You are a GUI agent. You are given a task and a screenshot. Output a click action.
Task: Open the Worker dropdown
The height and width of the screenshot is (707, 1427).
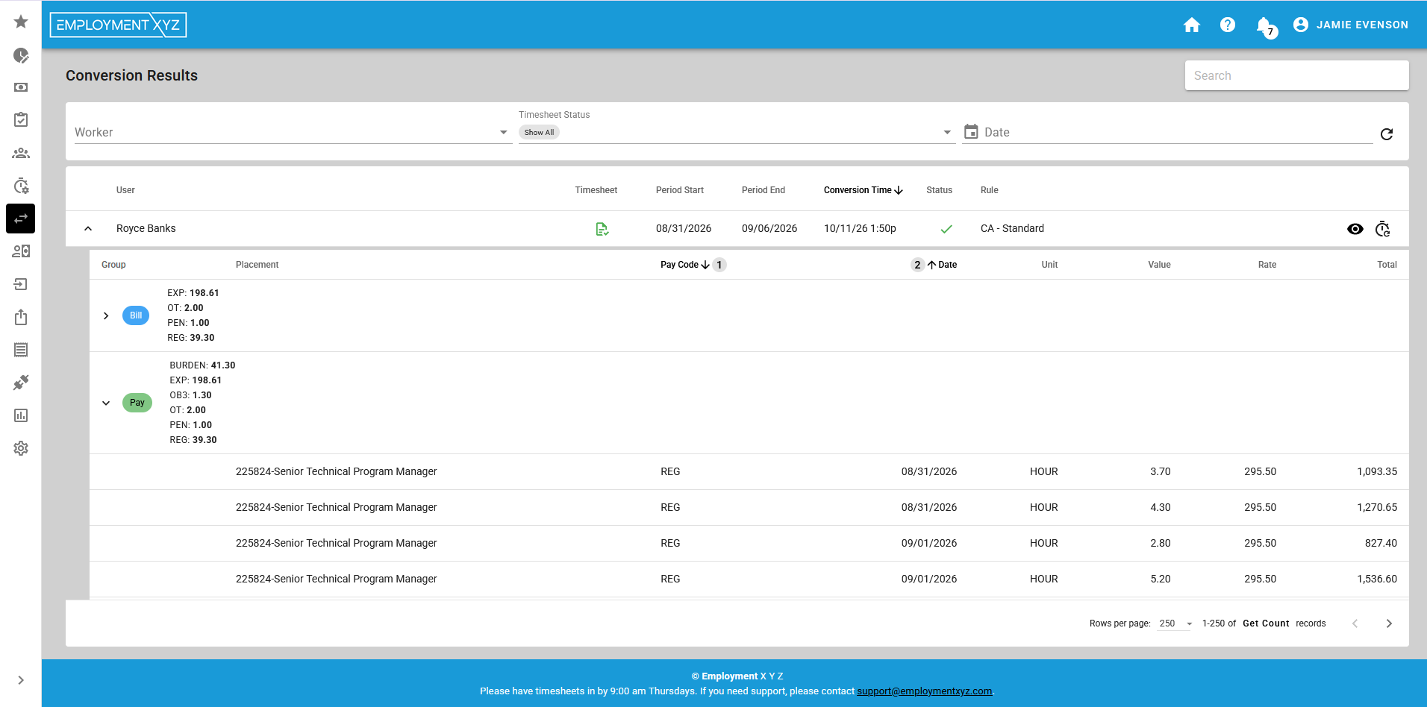(292, 133)
